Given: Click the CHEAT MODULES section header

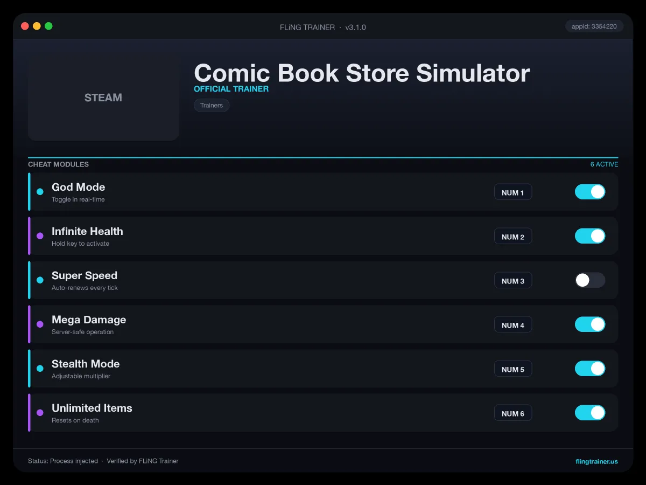Looking at the screenshot, I should coord(58,164).
